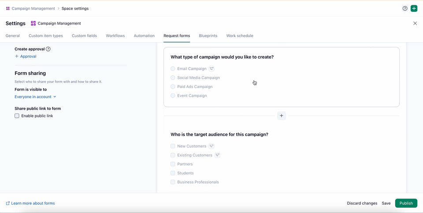423x213 pixels.
Task: Check the Students checkbox
Action: (173, 173)
